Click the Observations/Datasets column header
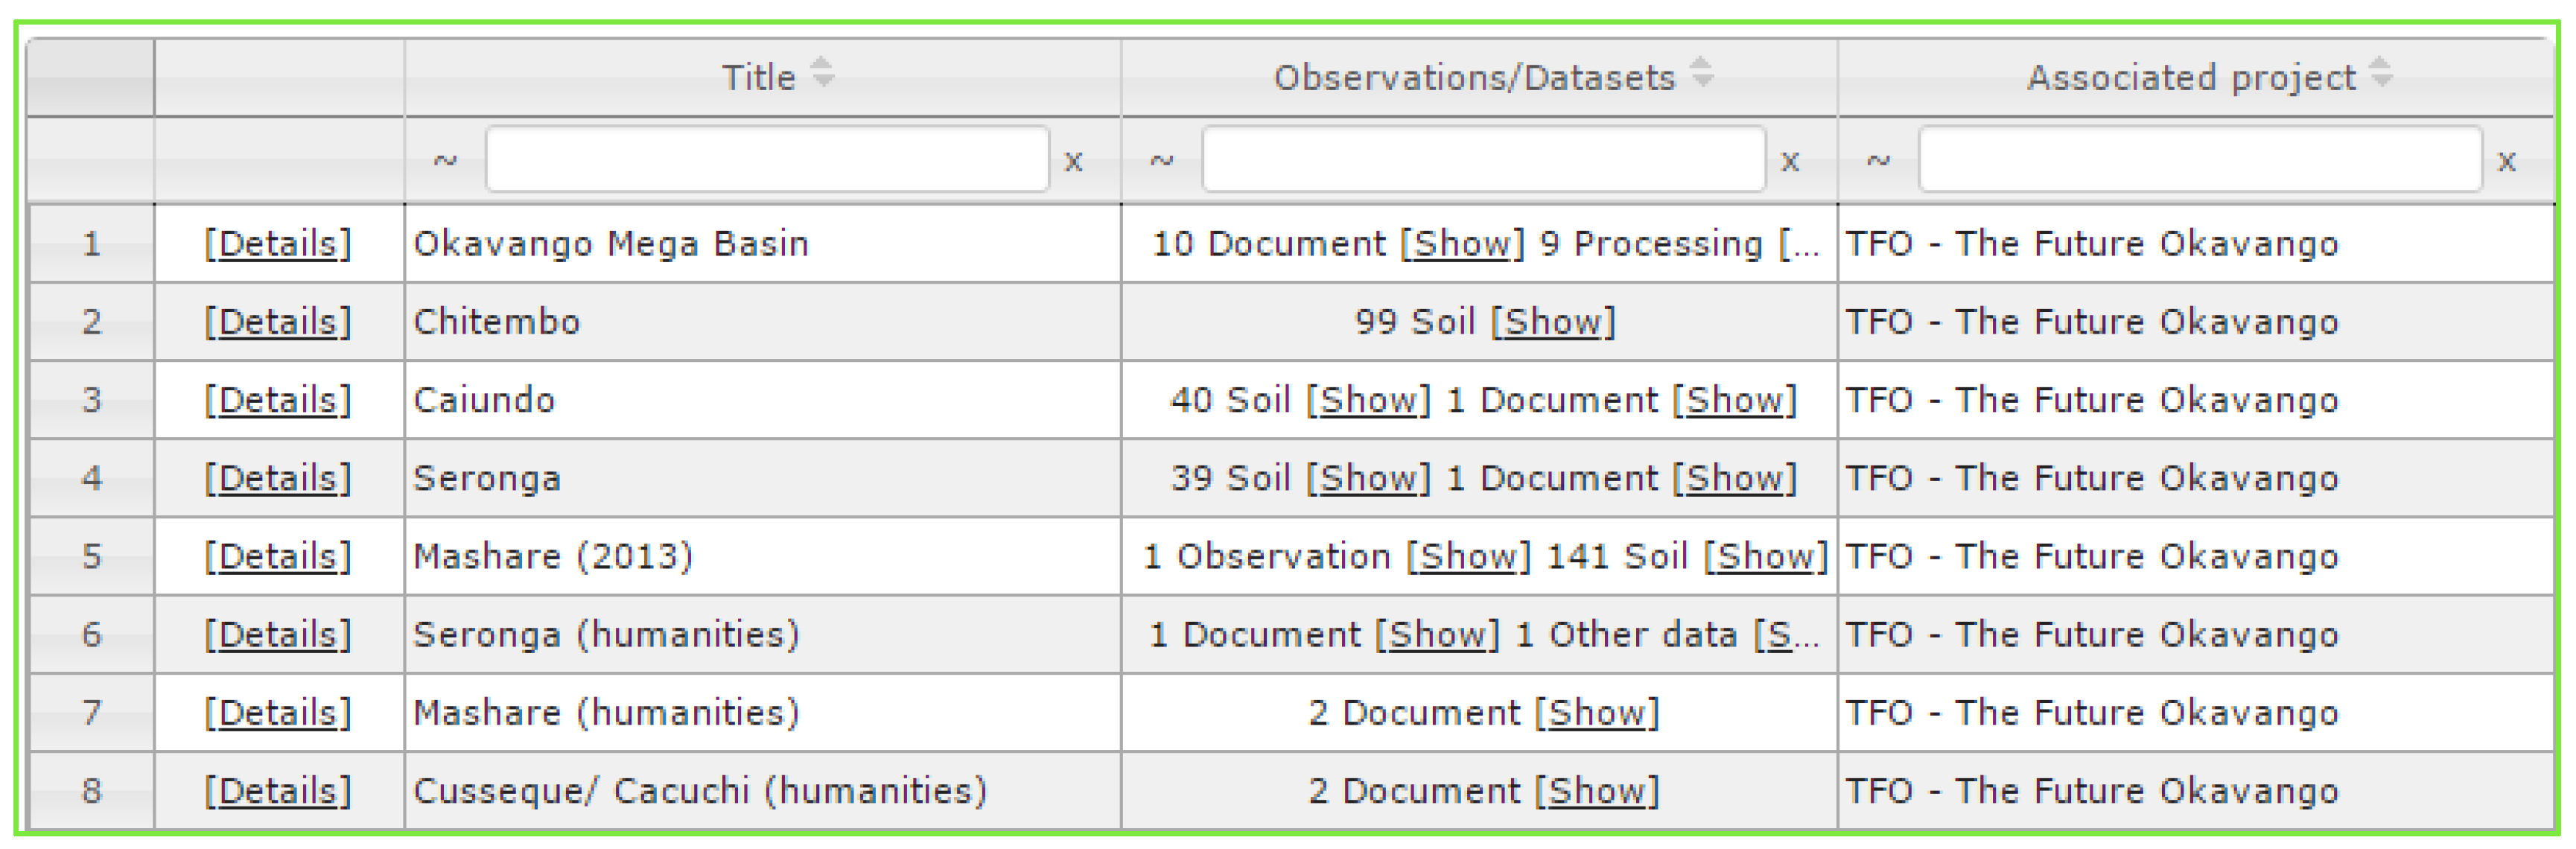 click(x=1479, y=77)
